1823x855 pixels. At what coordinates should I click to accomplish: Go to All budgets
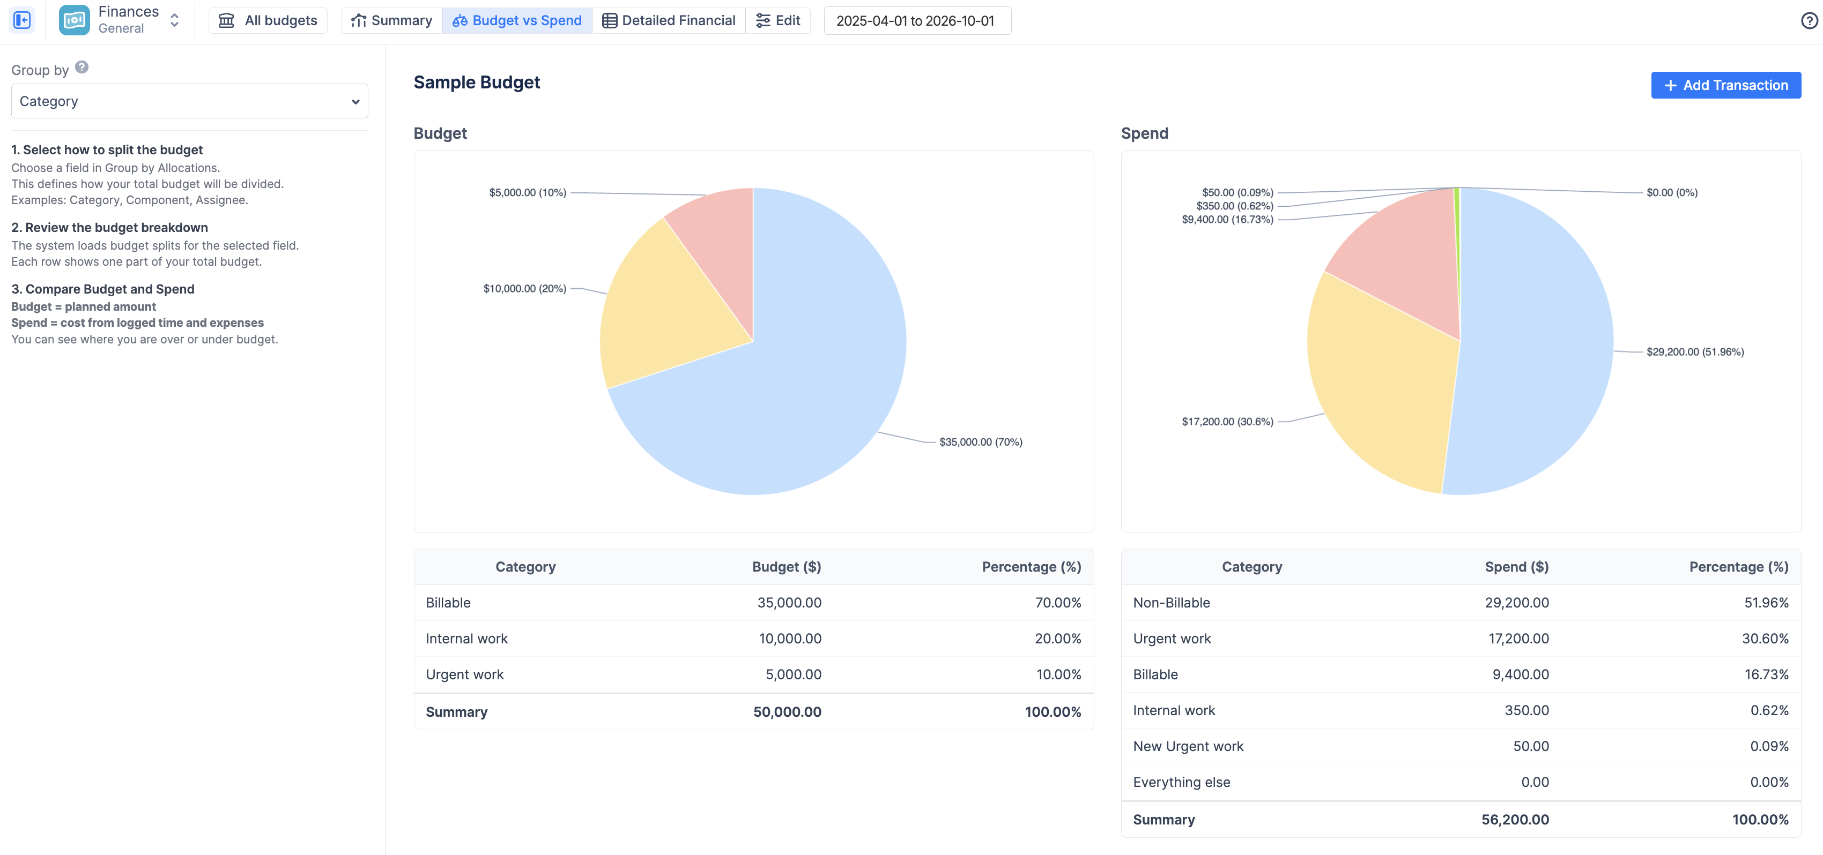268,20
